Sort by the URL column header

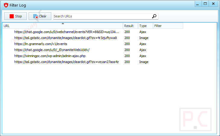[x=63, y=26]
